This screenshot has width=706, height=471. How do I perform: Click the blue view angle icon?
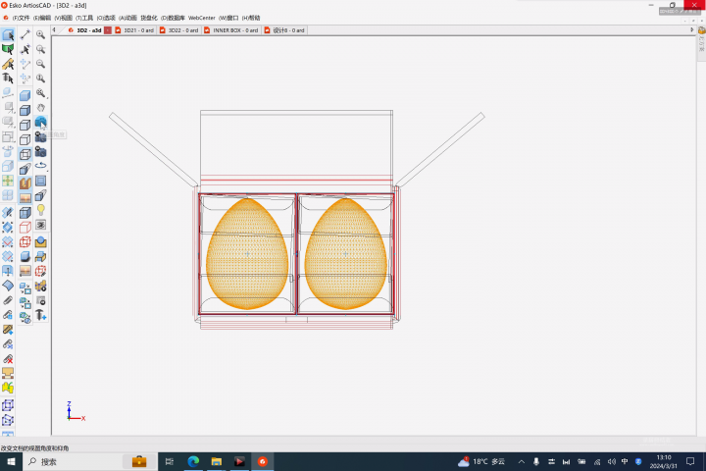[x=40, y=123]
